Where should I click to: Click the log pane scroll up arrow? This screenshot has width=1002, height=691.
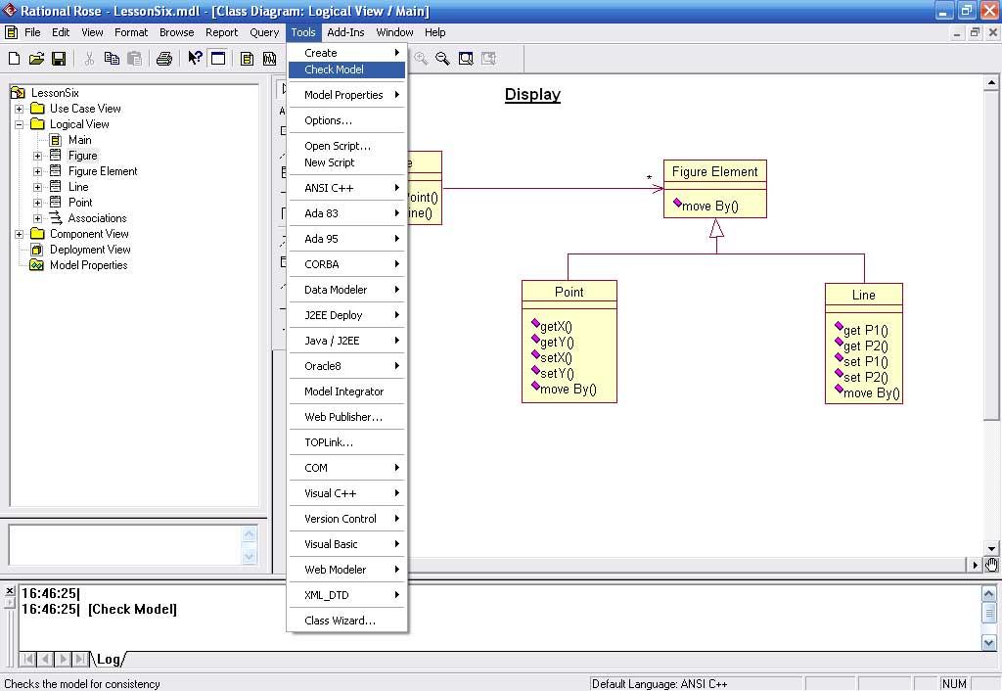(988, 594)
